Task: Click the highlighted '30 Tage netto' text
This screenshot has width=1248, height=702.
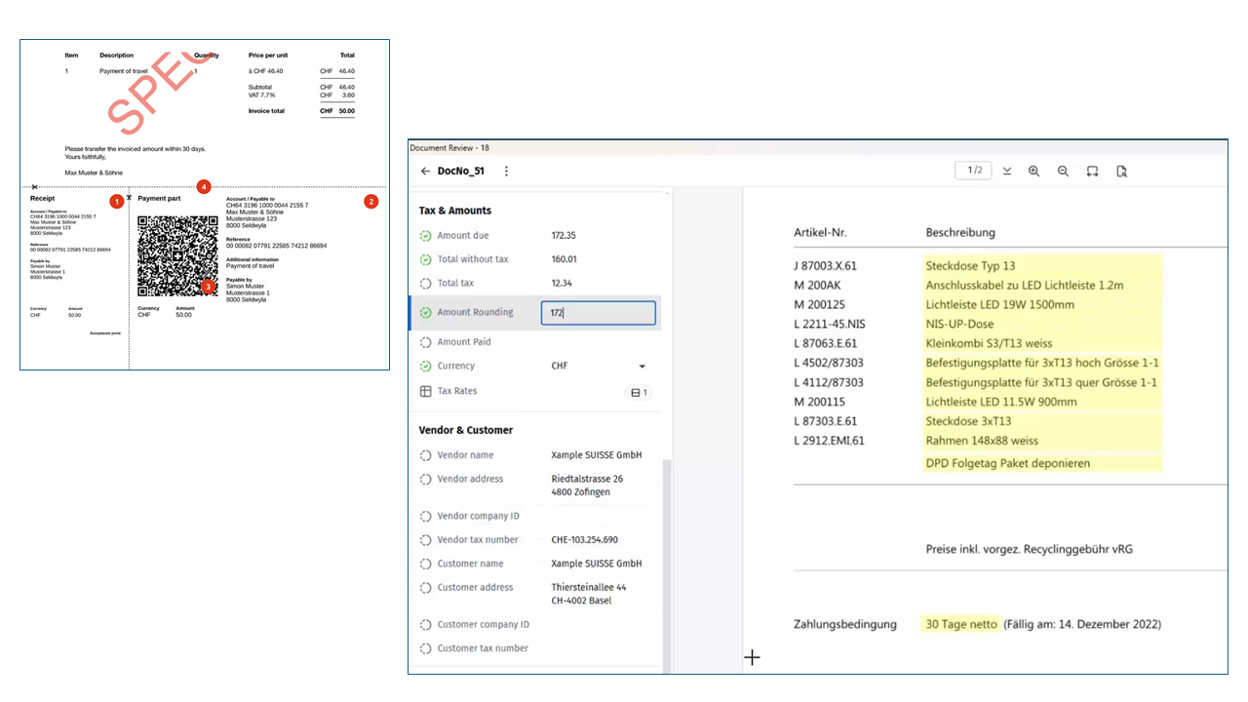Action: point(959,624)
